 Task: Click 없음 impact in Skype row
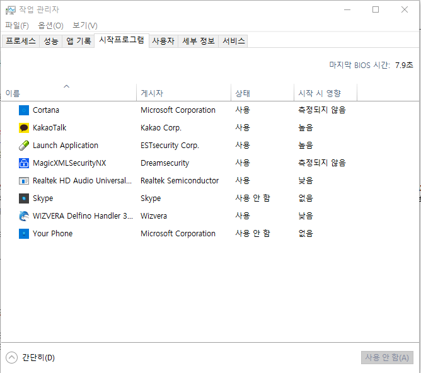(306, 198)
